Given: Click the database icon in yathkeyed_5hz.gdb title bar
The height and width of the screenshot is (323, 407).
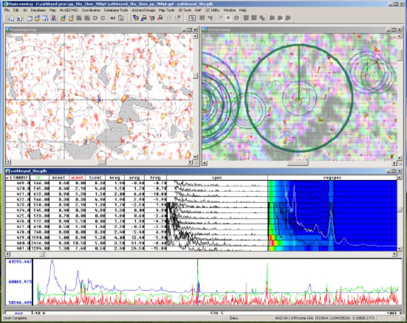Looking at the screenshot, I should (x=8, y=171).
